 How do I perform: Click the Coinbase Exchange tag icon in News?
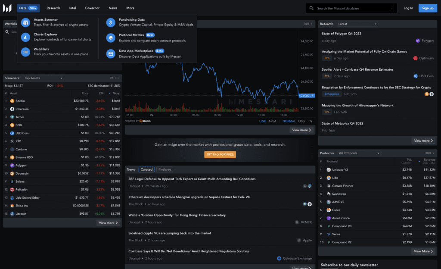coord(279,258)
